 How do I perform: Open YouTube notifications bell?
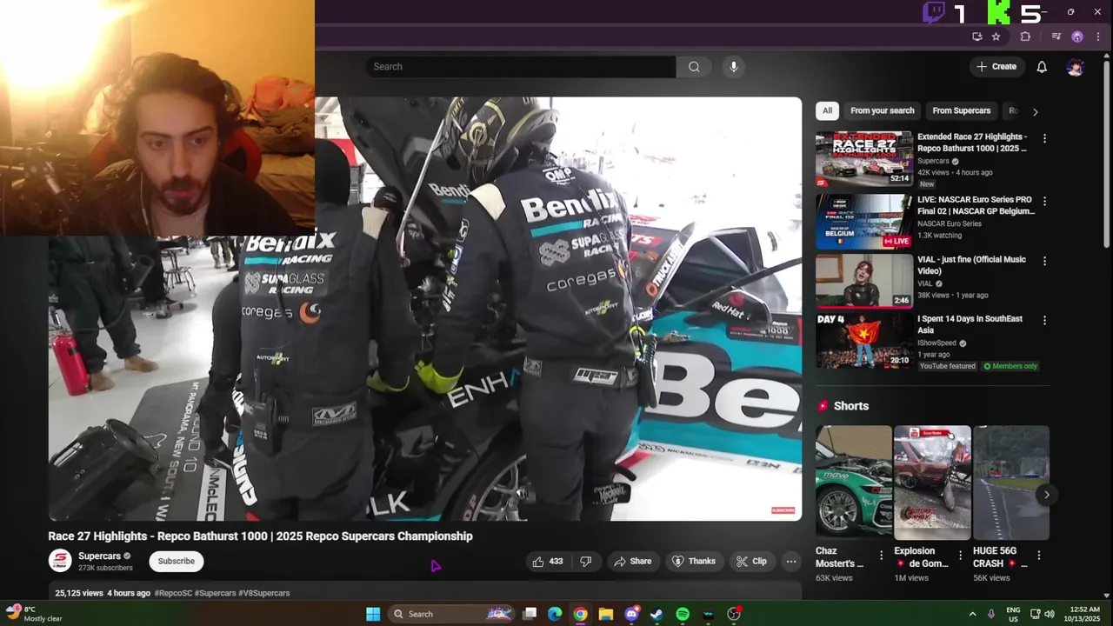coord(1042,67)
